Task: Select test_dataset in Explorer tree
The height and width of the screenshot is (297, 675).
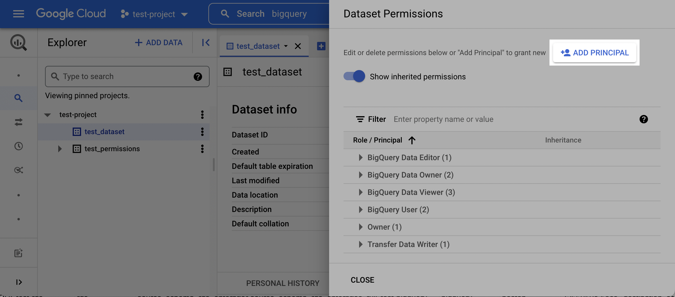Action: pyautogui.click(x=104, y=132)
